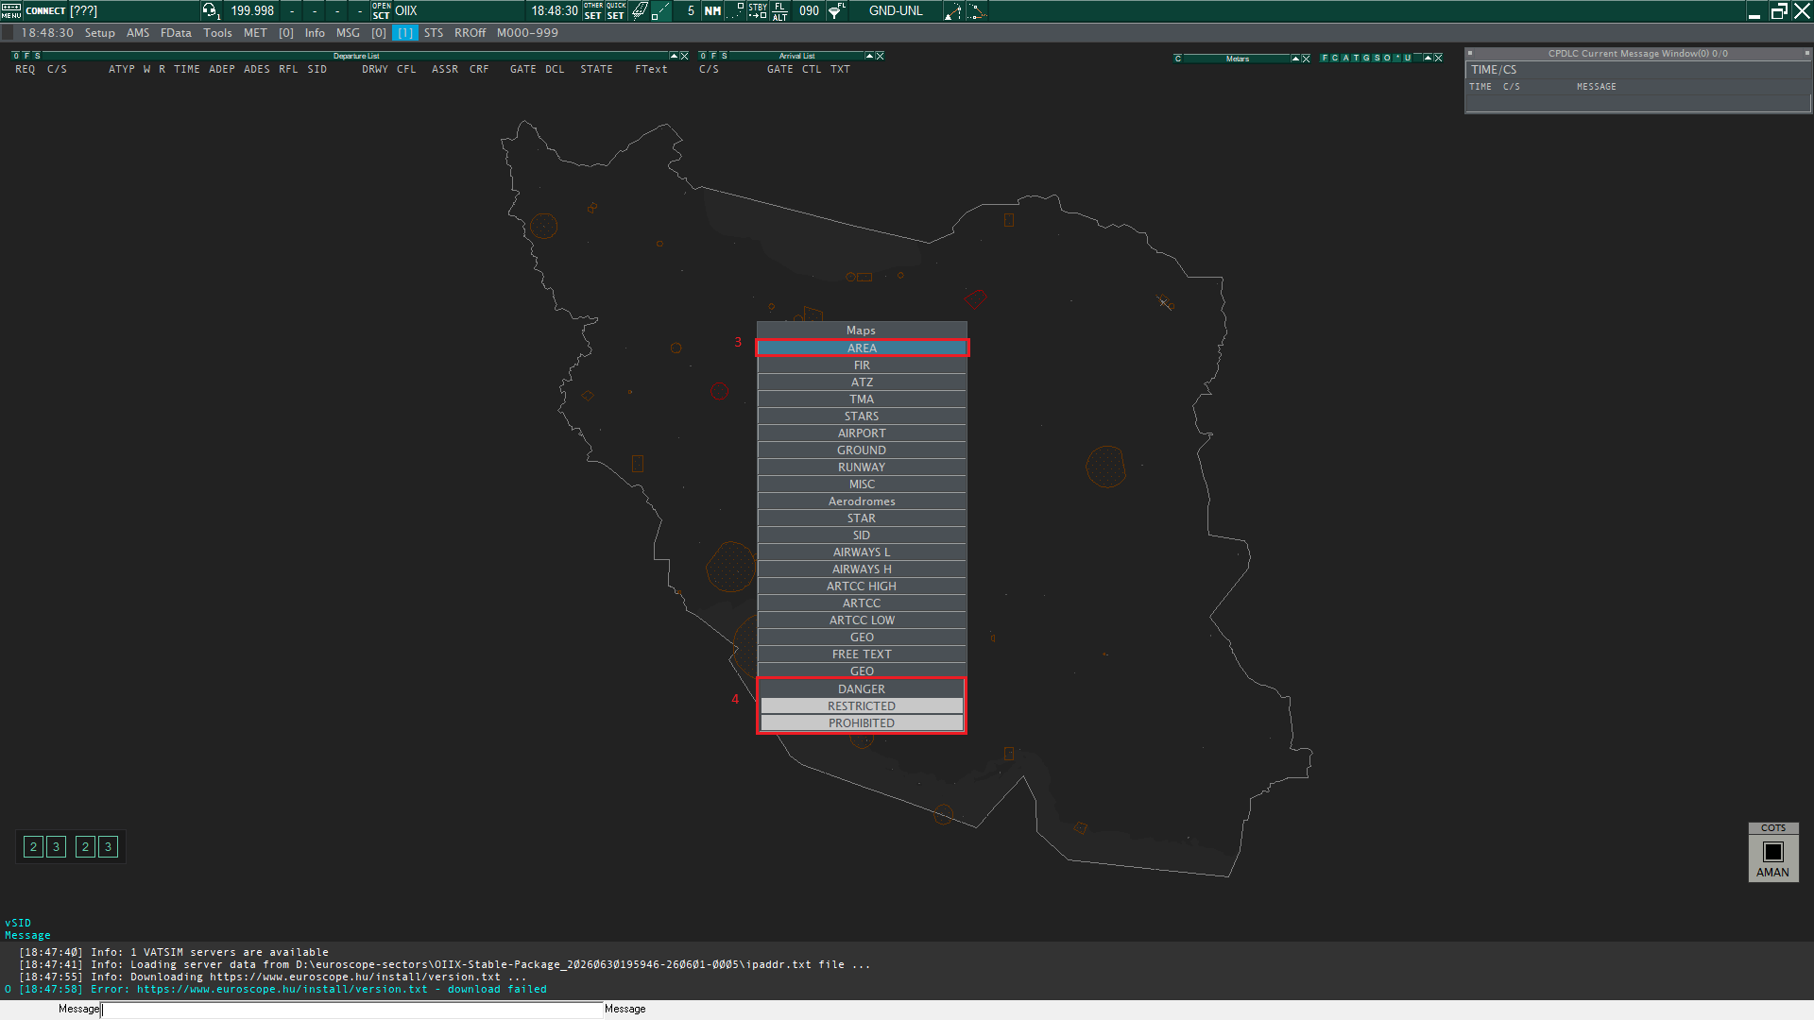This screenshot has width=1814, height=1020.
Task: Click the CONNECT button
Action: [x=45, y=10]
